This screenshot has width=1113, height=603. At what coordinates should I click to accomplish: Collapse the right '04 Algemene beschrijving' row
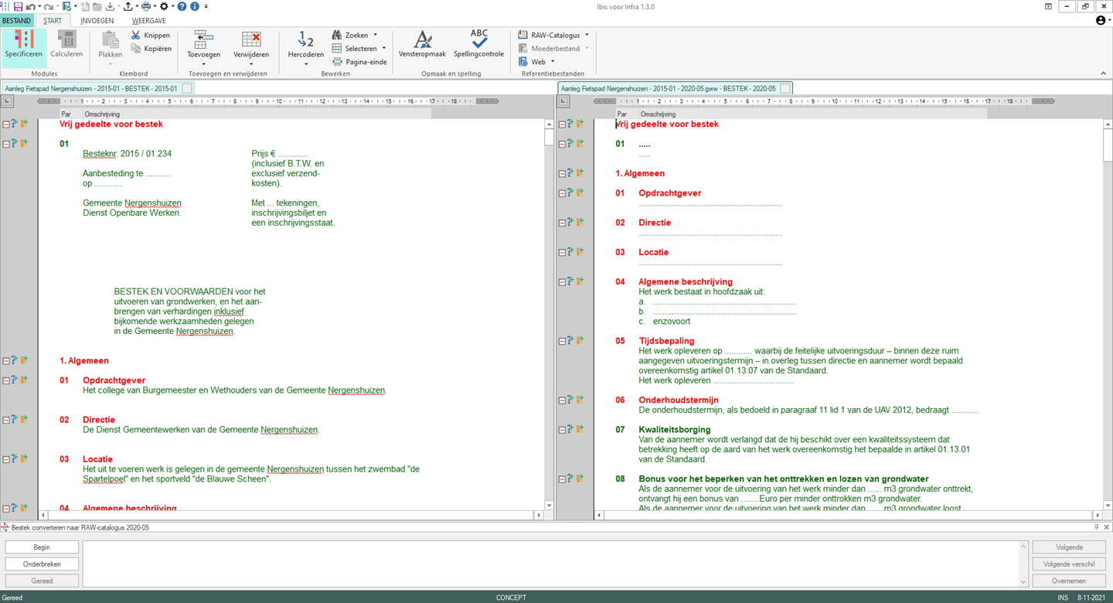click(x=563, y=281)
